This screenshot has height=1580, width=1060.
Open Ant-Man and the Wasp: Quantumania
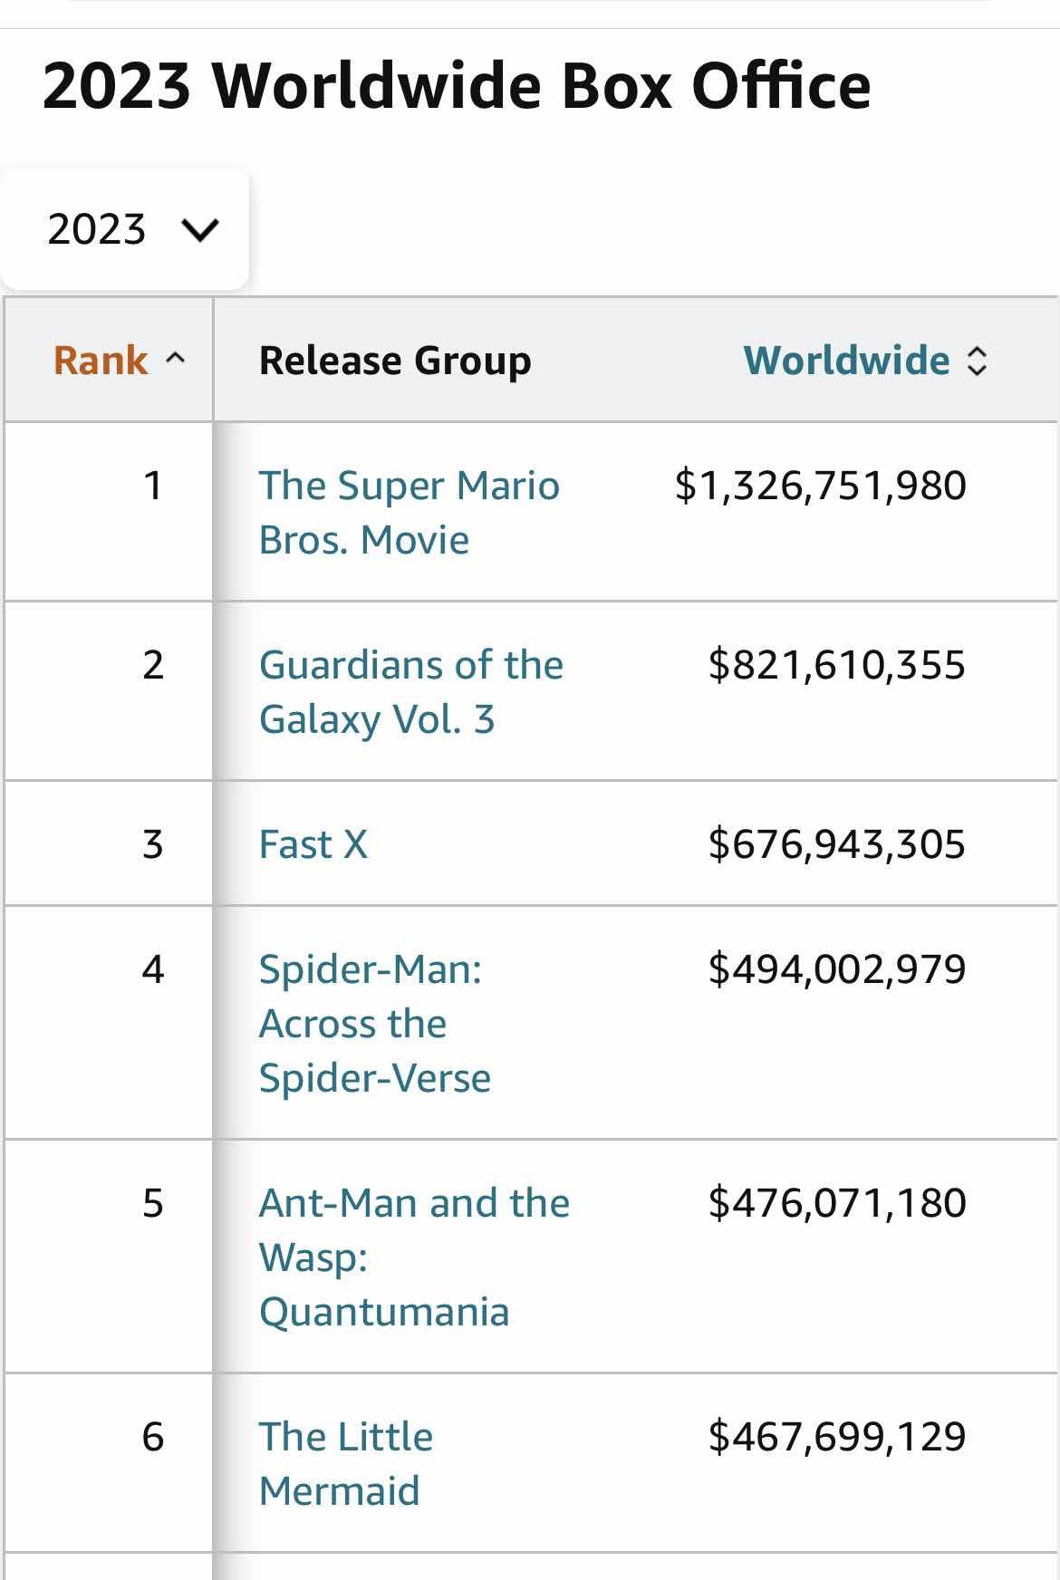click(414, 1257)
